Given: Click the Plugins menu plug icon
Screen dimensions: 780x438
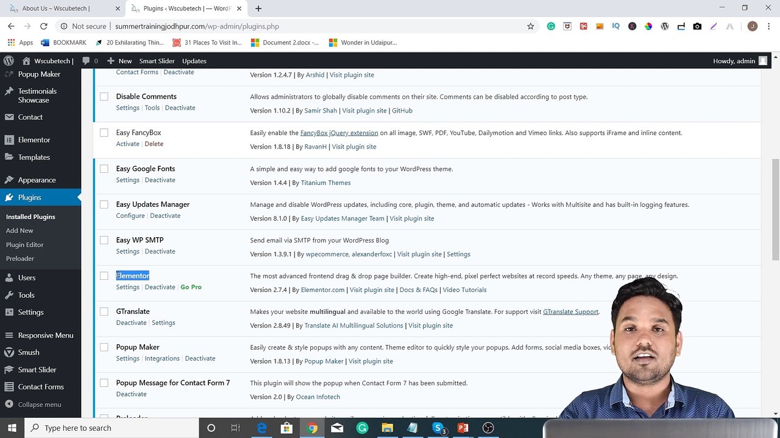Looking at the screenshot, I should coord(9,198).
